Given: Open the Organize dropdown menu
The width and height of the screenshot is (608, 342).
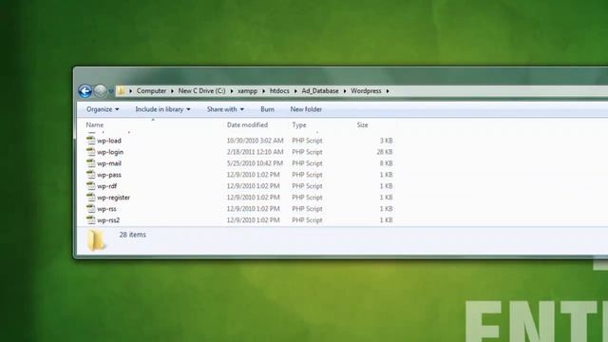Looking at the screenshot, I should (103, 109).
